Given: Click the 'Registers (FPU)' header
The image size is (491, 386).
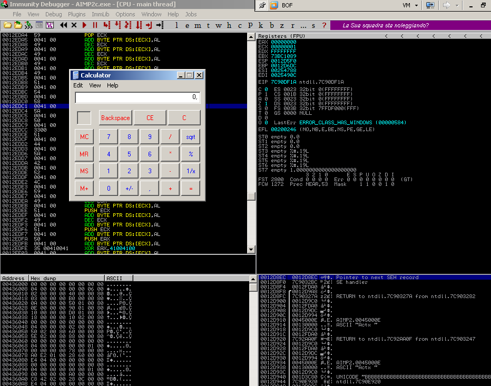Looking at the screenshot, I should tap(281, 36).
